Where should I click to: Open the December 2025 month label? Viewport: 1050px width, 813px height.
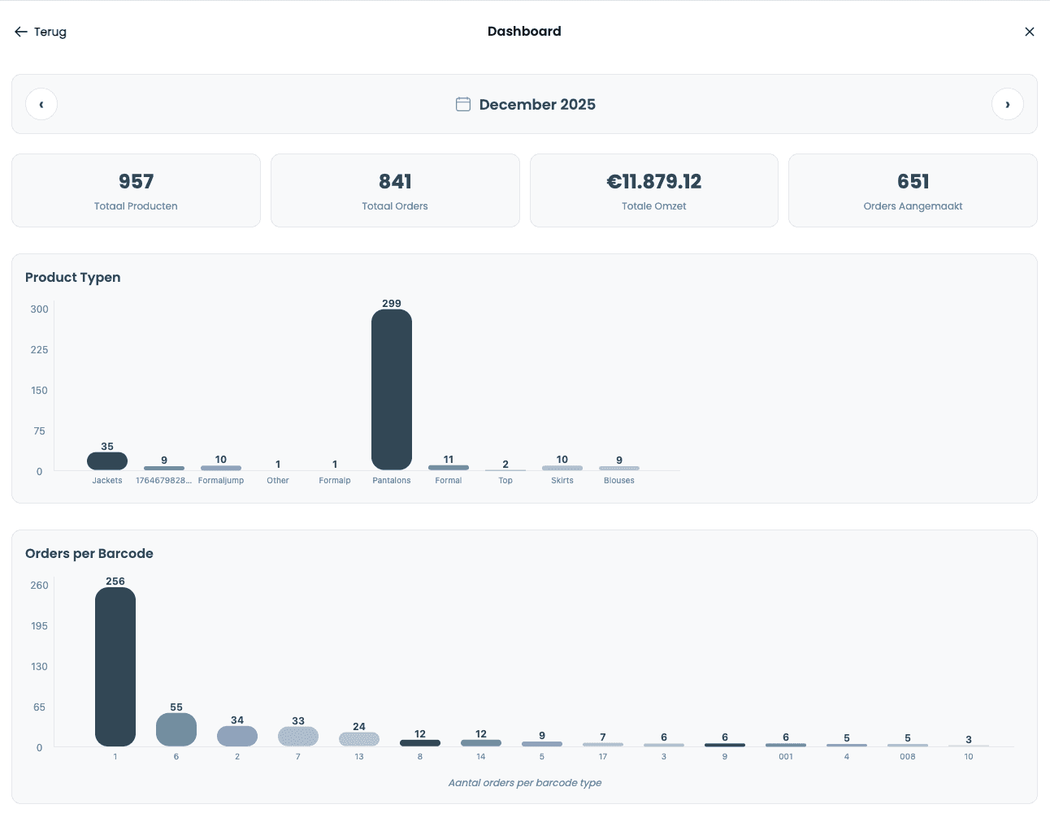tap(537, 104)
